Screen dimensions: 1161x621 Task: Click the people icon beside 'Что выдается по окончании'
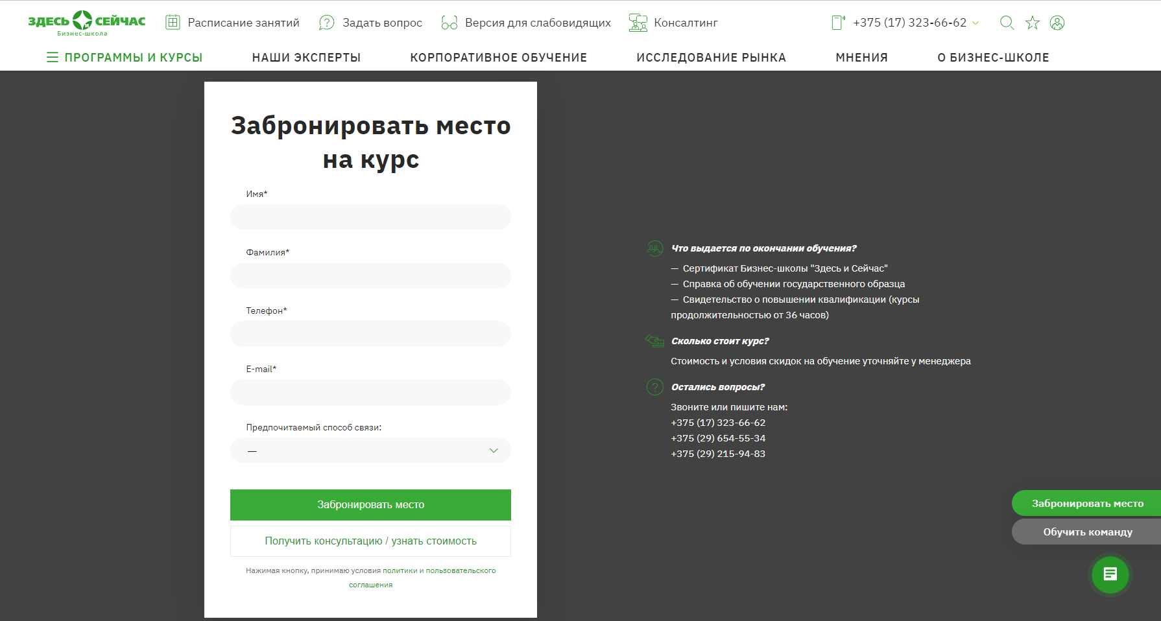655,248
